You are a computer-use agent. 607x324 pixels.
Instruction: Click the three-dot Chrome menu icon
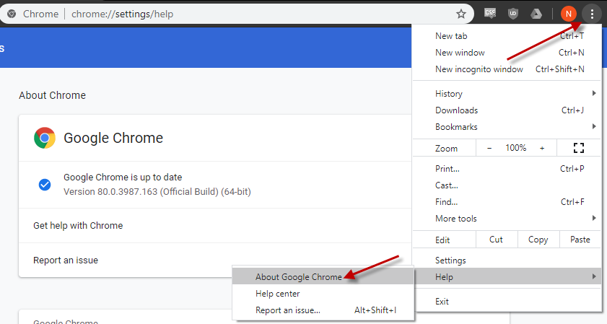click(592, 13)
